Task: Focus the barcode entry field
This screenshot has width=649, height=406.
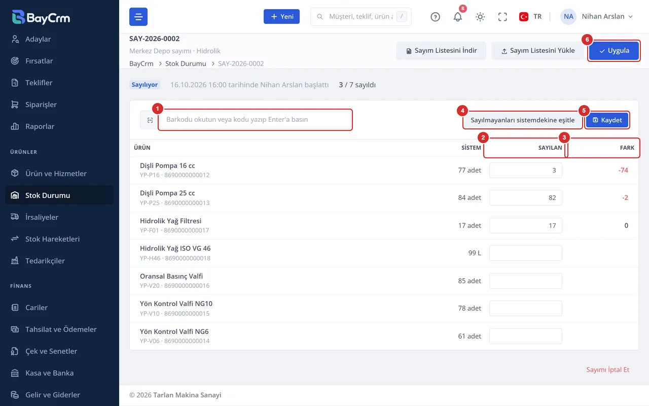Action: pos(256,120)
